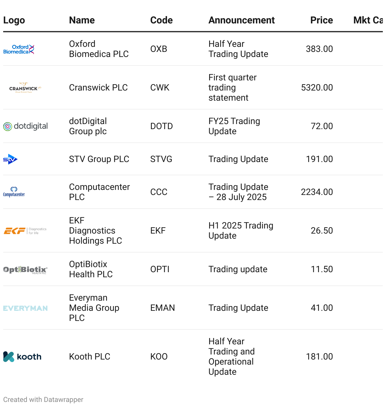Click the Announcement column header
Image resolution: width=386 pixels, height=407 pixels.
241,20
